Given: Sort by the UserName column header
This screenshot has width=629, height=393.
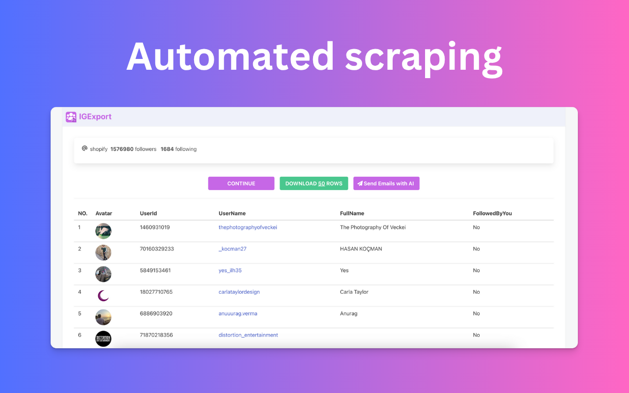Looking at the screenshot, I should point(231,213).
